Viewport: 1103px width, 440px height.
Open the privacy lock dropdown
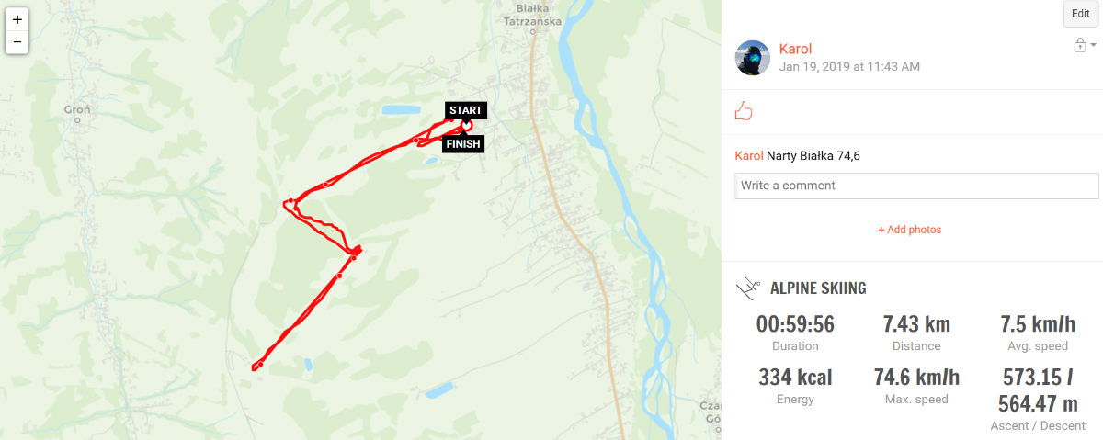1086,45
